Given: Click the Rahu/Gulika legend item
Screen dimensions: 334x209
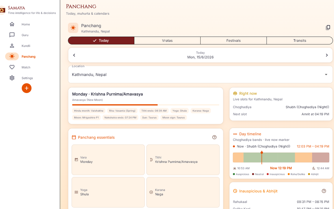Looking at the screenshot, I should pyautogui.click(x=296, y=174).
